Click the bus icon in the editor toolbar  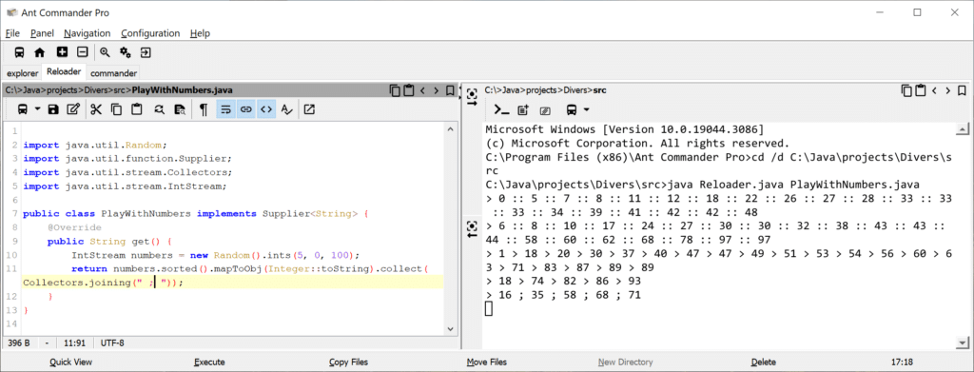(23, 110)
